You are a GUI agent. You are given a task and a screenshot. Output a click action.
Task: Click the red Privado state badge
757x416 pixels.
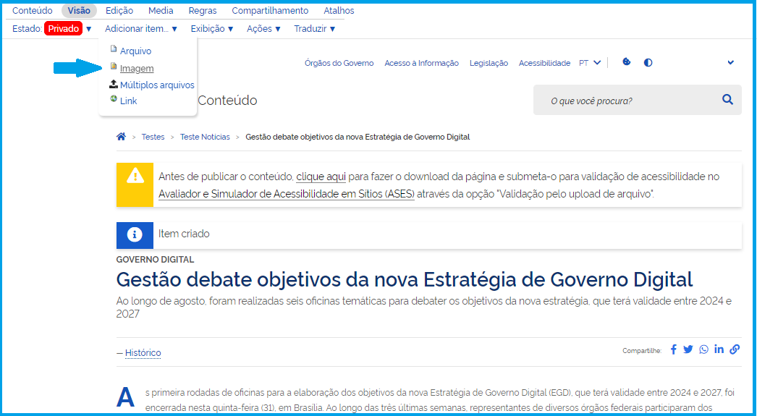tap(64, 28)
